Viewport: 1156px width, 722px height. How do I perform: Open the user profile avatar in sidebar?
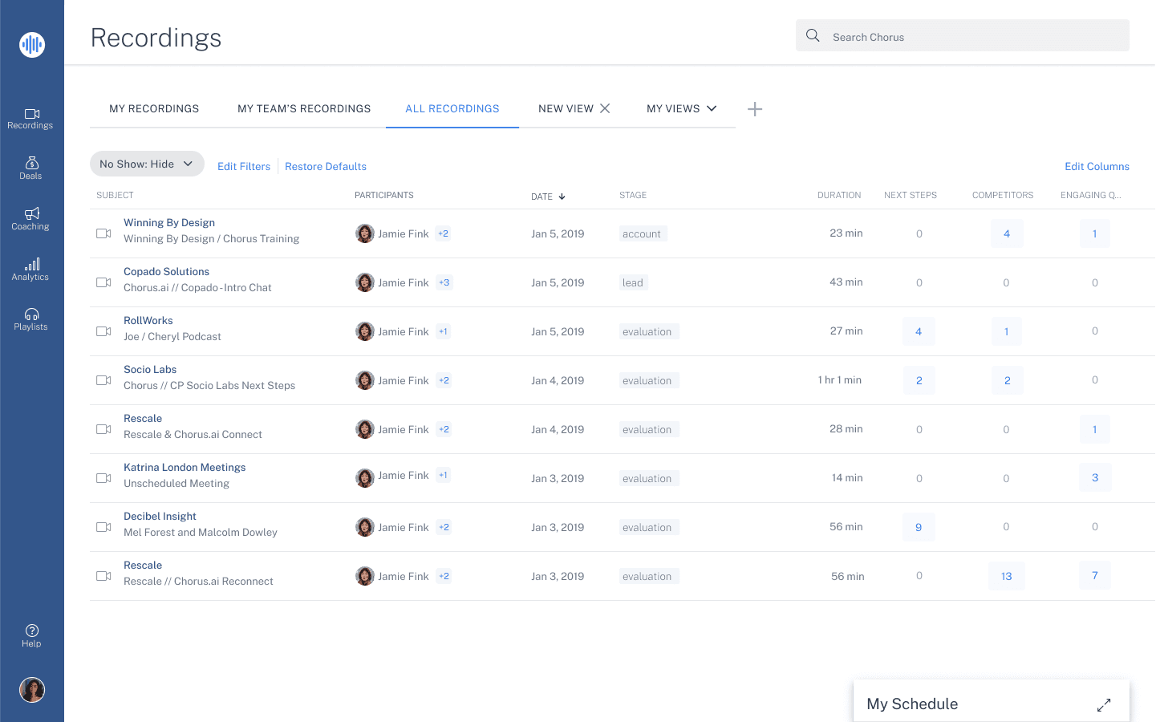coord(32,690)
